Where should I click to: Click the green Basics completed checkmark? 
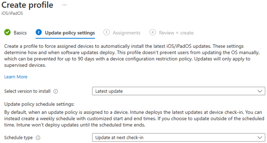click(x=7, y=32)
